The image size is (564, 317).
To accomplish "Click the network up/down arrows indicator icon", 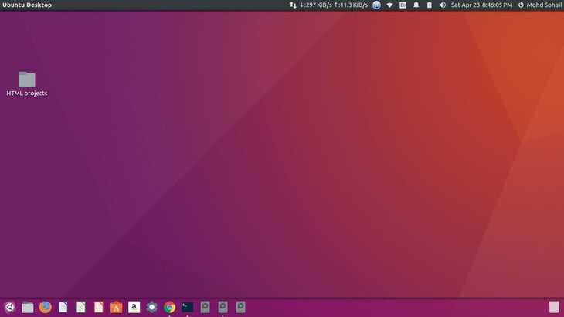I will [293, 5].
